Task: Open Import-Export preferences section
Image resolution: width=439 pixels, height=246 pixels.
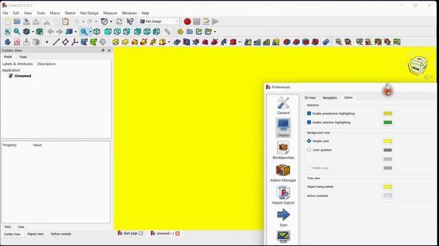Action: click(283, 195)
